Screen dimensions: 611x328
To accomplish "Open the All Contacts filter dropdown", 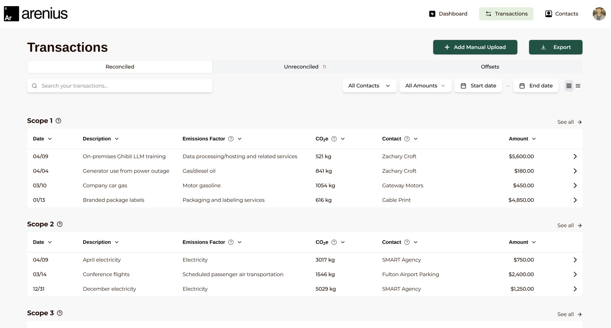I will 369,86.
